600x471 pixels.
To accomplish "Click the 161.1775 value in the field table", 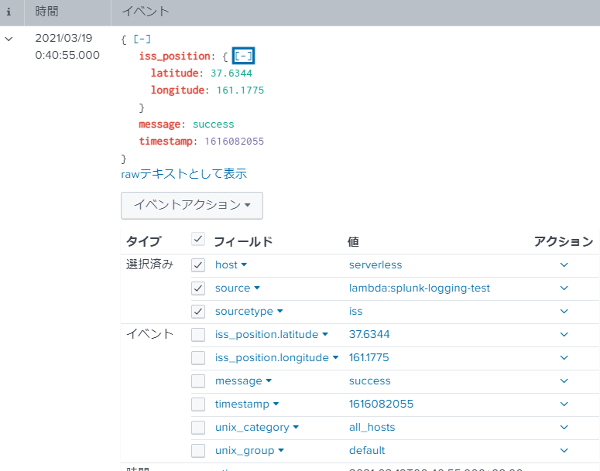I will coord(369,358).
